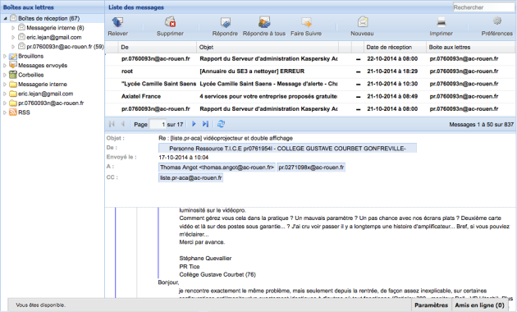Go to previous page arrow
Image resolution: width=517 pixels, height=312 pixels.
[123, 124]
